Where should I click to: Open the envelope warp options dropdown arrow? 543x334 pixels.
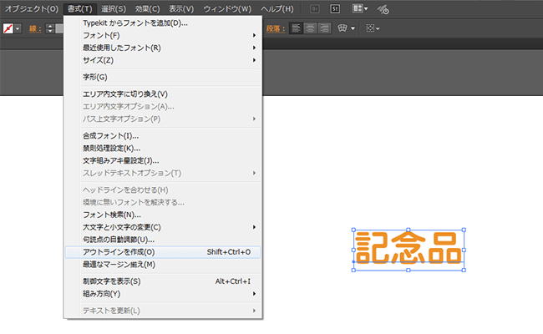(x=353, y=28)
